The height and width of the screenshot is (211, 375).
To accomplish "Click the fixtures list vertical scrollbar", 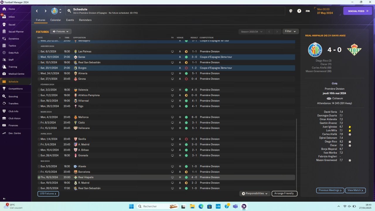I will click(297, 154).
